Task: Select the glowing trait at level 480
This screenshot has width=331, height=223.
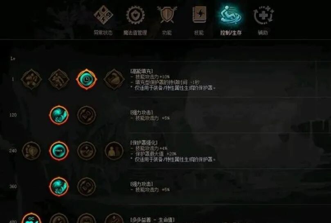Action: coord(31,218)
